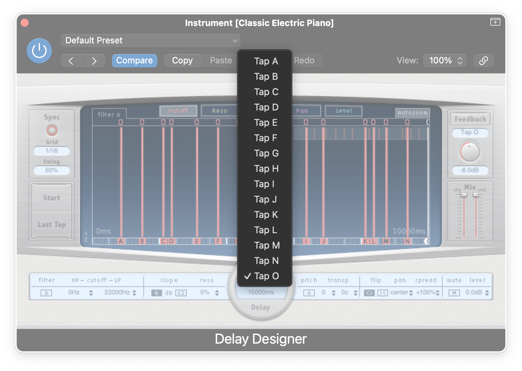Click the Last Tap button

pos(52,225)
